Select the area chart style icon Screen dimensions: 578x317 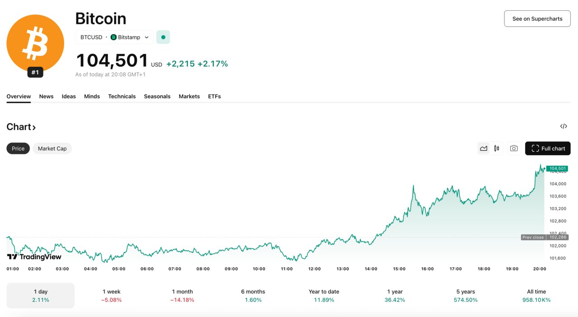pyautogui.click(x=483, y=148)
